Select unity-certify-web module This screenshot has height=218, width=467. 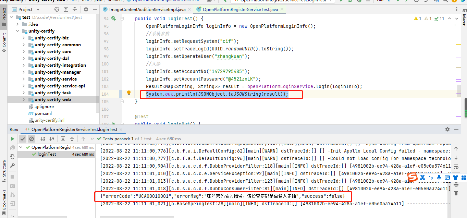[53, 99]
